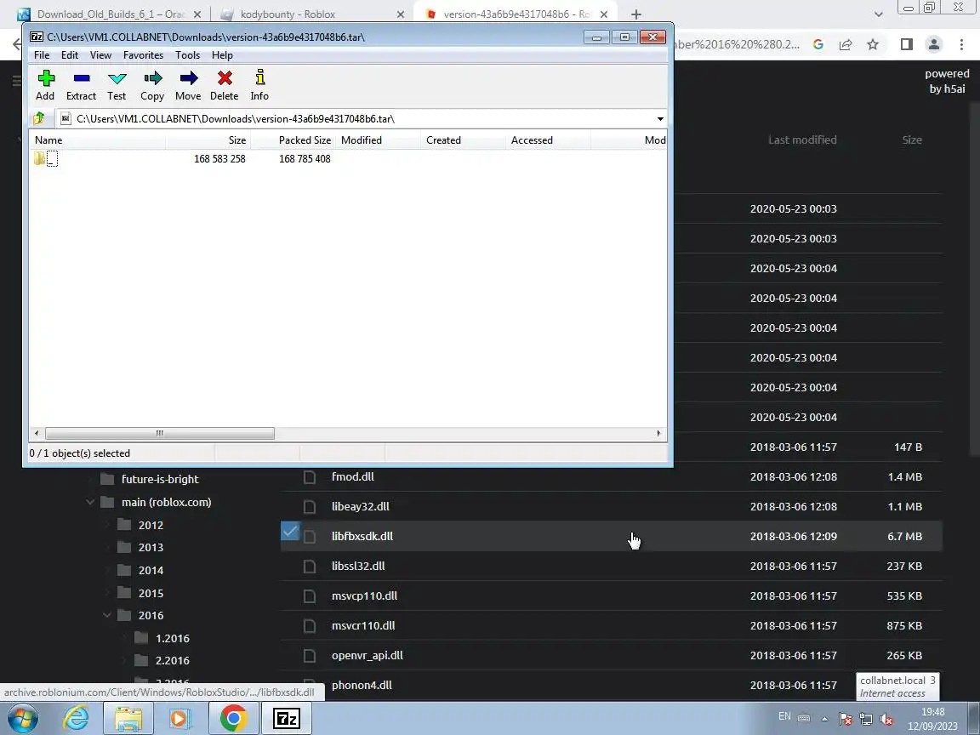Open the File menu in 7-Zip
Viewport: 980px width, 735px height.
(41, 55)
